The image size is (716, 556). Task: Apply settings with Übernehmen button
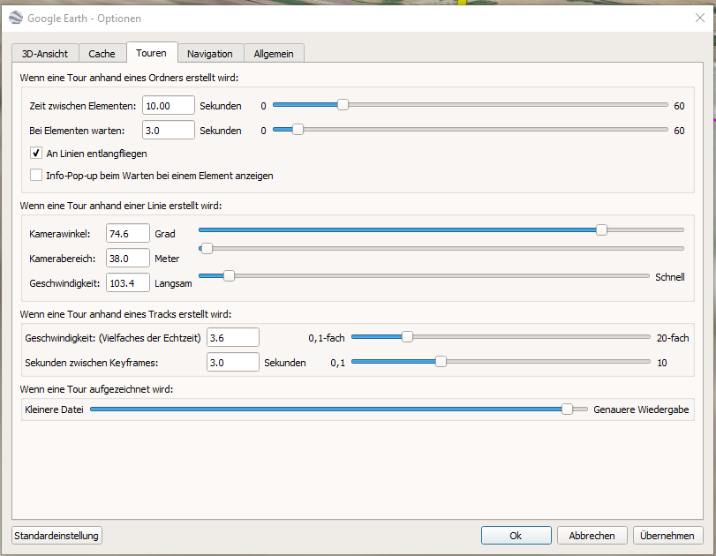[x=667, y=536]
